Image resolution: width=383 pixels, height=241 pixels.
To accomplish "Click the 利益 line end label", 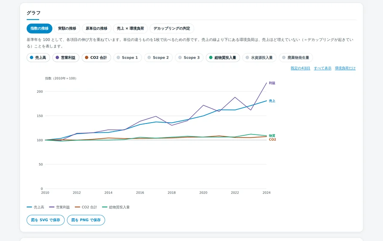I will [272, 83].
